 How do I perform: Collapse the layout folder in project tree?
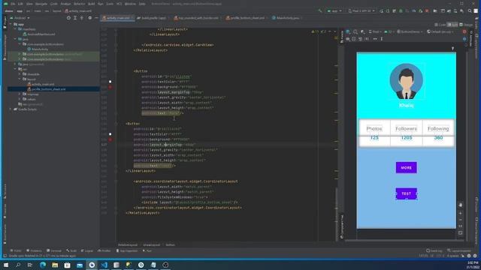[x=20, y=79]
